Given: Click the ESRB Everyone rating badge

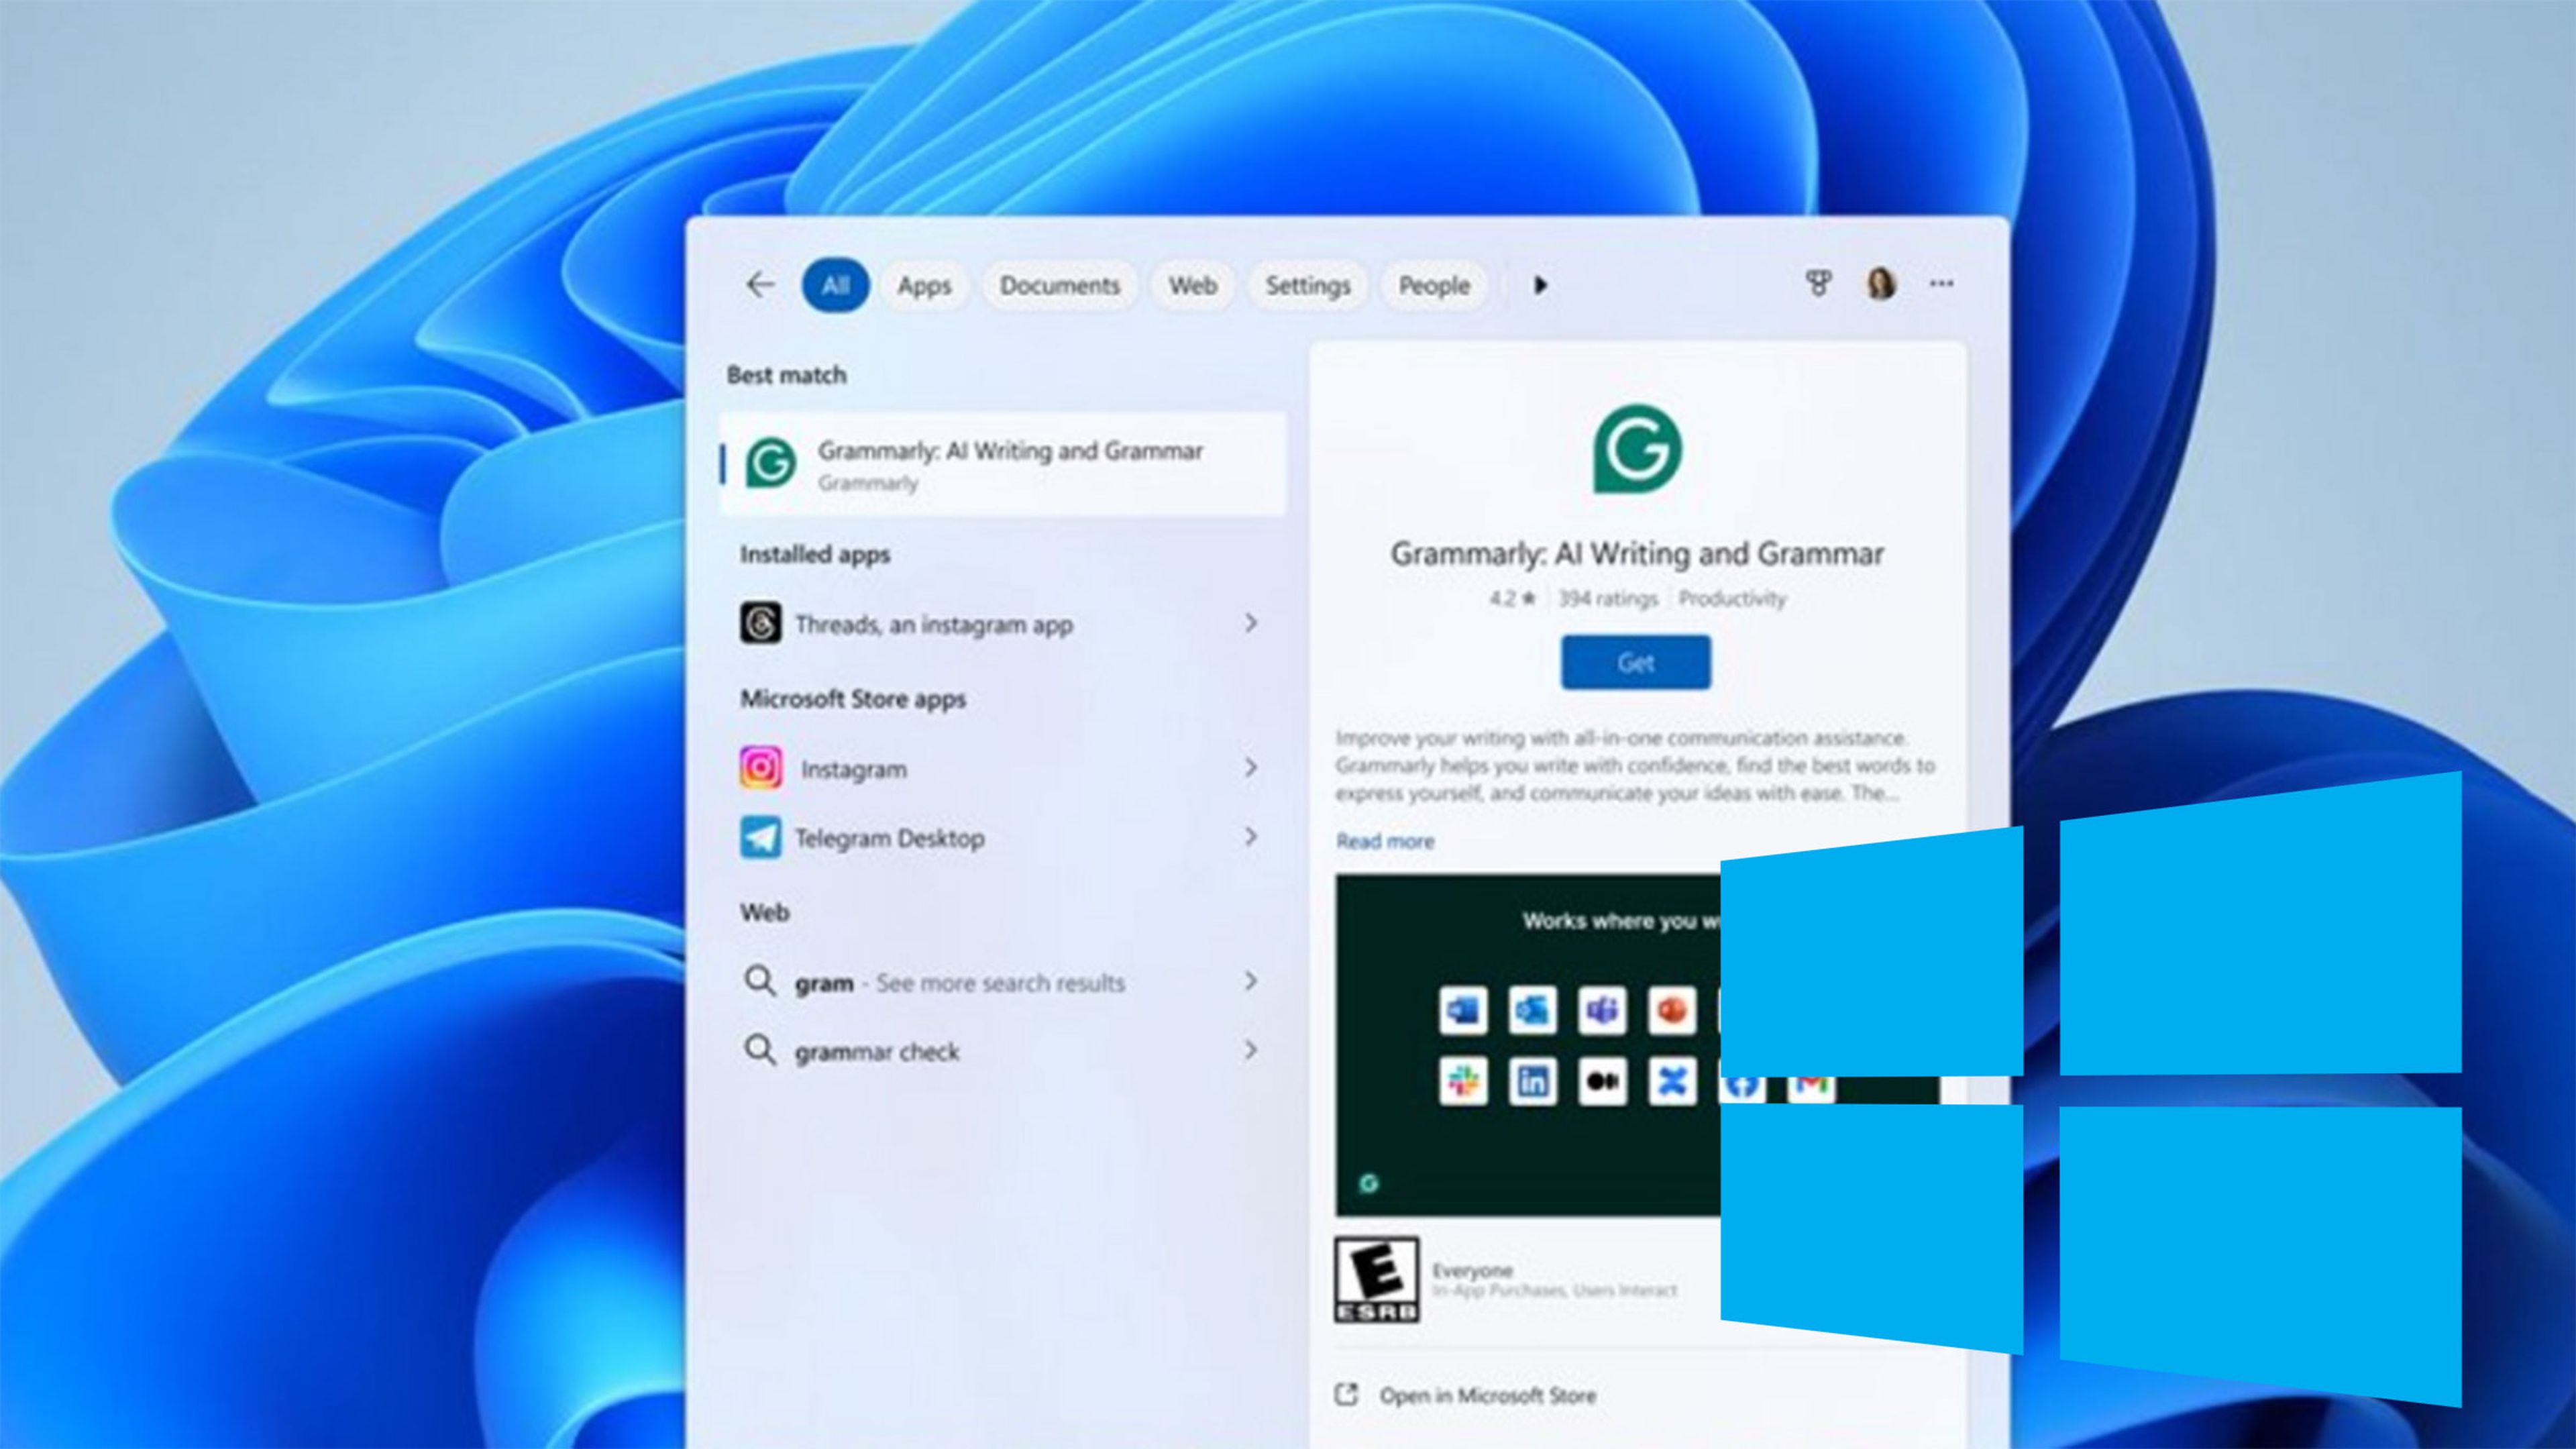Looking at the screenshot, I should (x=1377, y=1279).
